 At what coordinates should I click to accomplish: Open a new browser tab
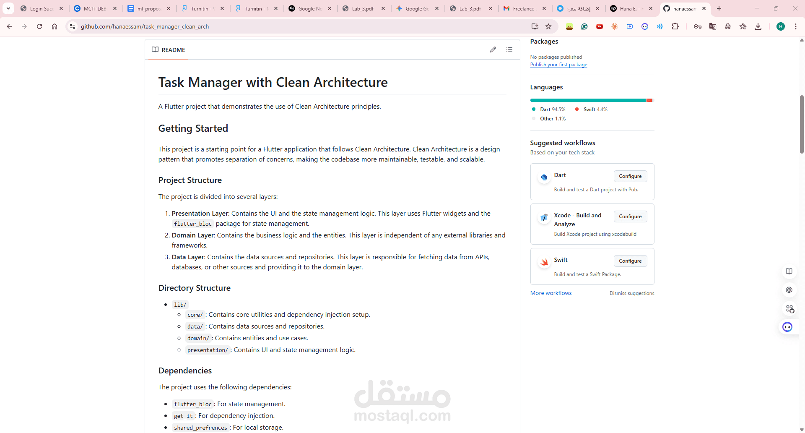pos(719,8)
